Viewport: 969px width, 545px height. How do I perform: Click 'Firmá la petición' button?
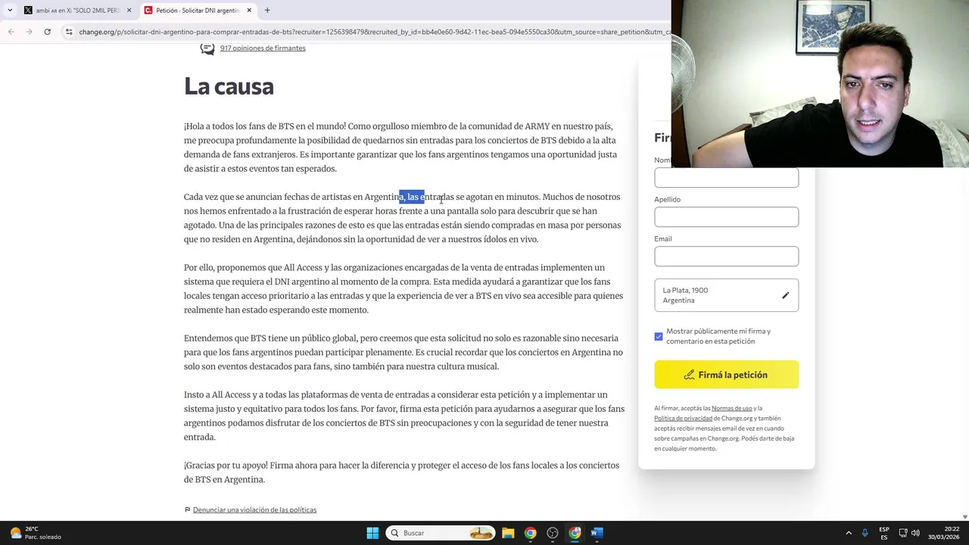coord(726,375)
